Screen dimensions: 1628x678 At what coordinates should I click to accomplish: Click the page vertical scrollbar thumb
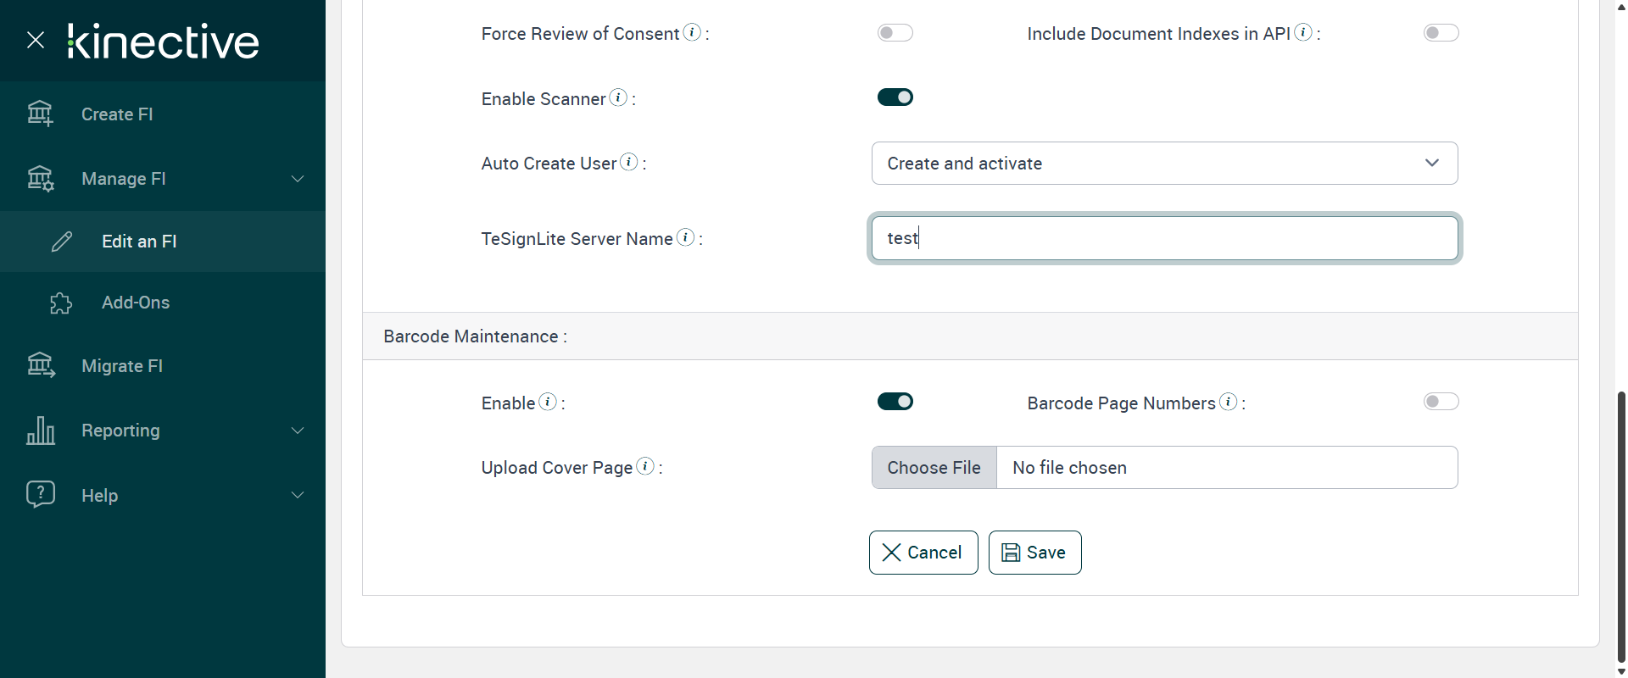click(x=1621, y=525)
